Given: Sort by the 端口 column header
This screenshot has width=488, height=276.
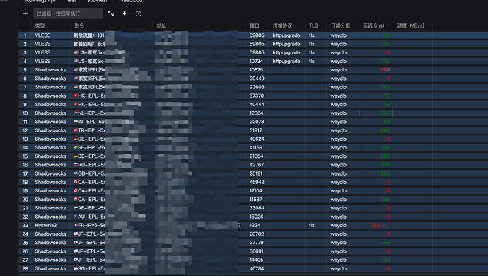Looking at the screenshot, I should click(255, 25).
